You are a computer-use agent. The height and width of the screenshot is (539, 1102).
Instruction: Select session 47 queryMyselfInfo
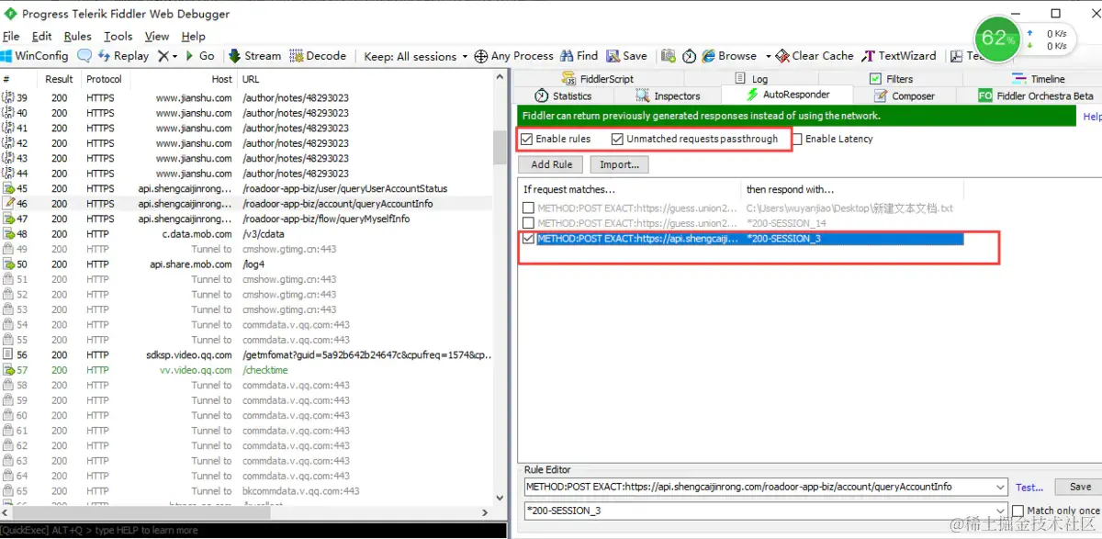pyautogui.click(x=246, y=219)
